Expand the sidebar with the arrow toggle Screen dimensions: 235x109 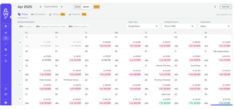(11, 17)
